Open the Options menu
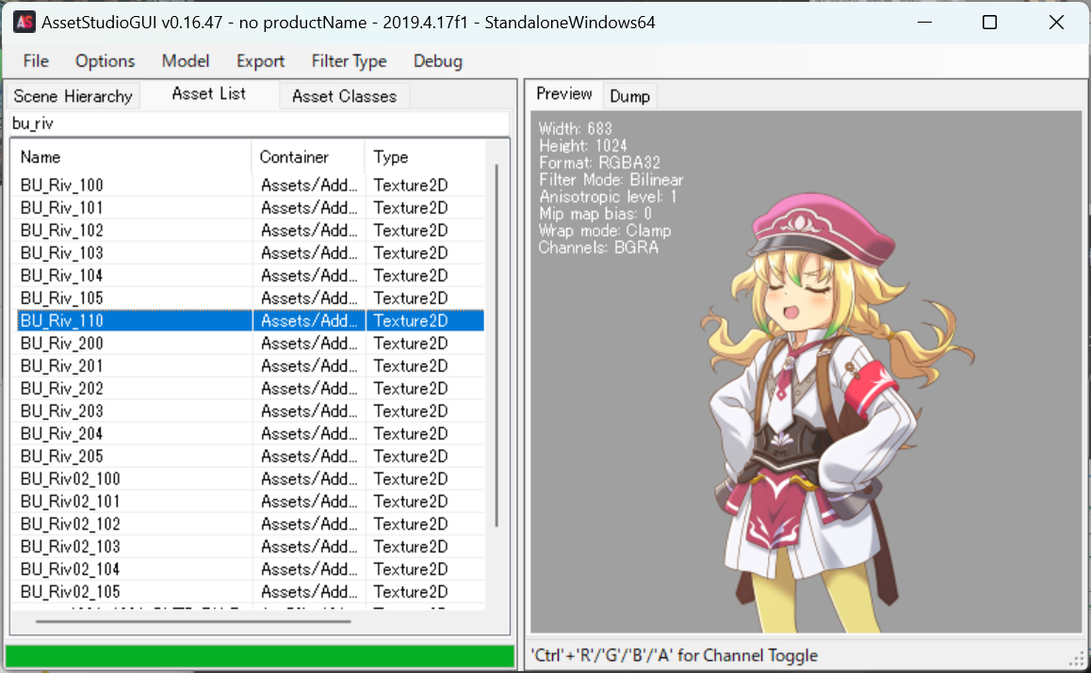Screen dimensions: 1091x673 point(106,61)
